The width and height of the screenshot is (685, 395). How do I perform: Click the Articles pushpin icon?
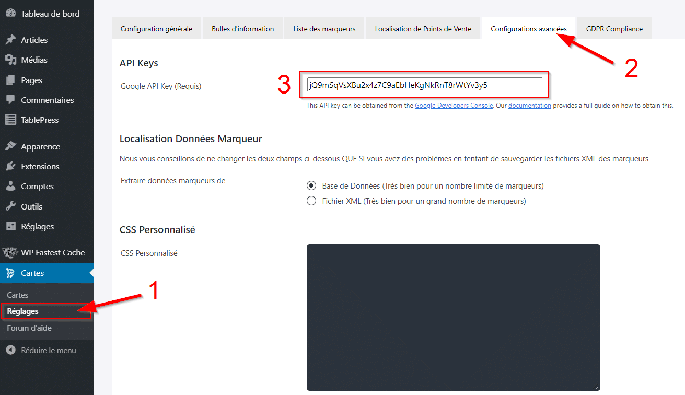point(10,40)
